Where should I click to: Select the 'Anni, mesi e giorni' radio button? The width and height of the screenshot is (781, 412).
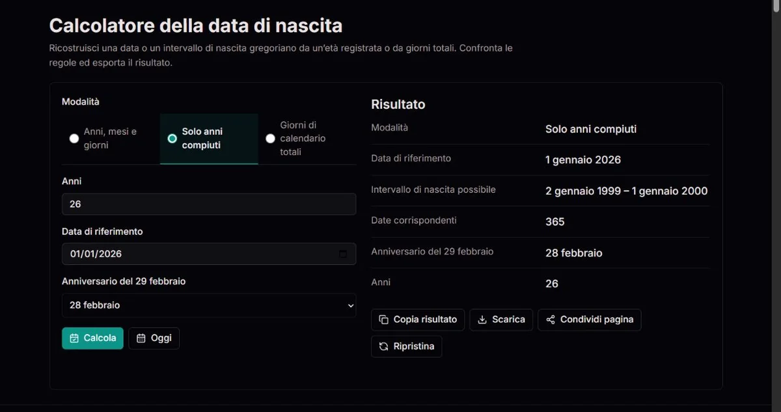click(x=74, y=139)
